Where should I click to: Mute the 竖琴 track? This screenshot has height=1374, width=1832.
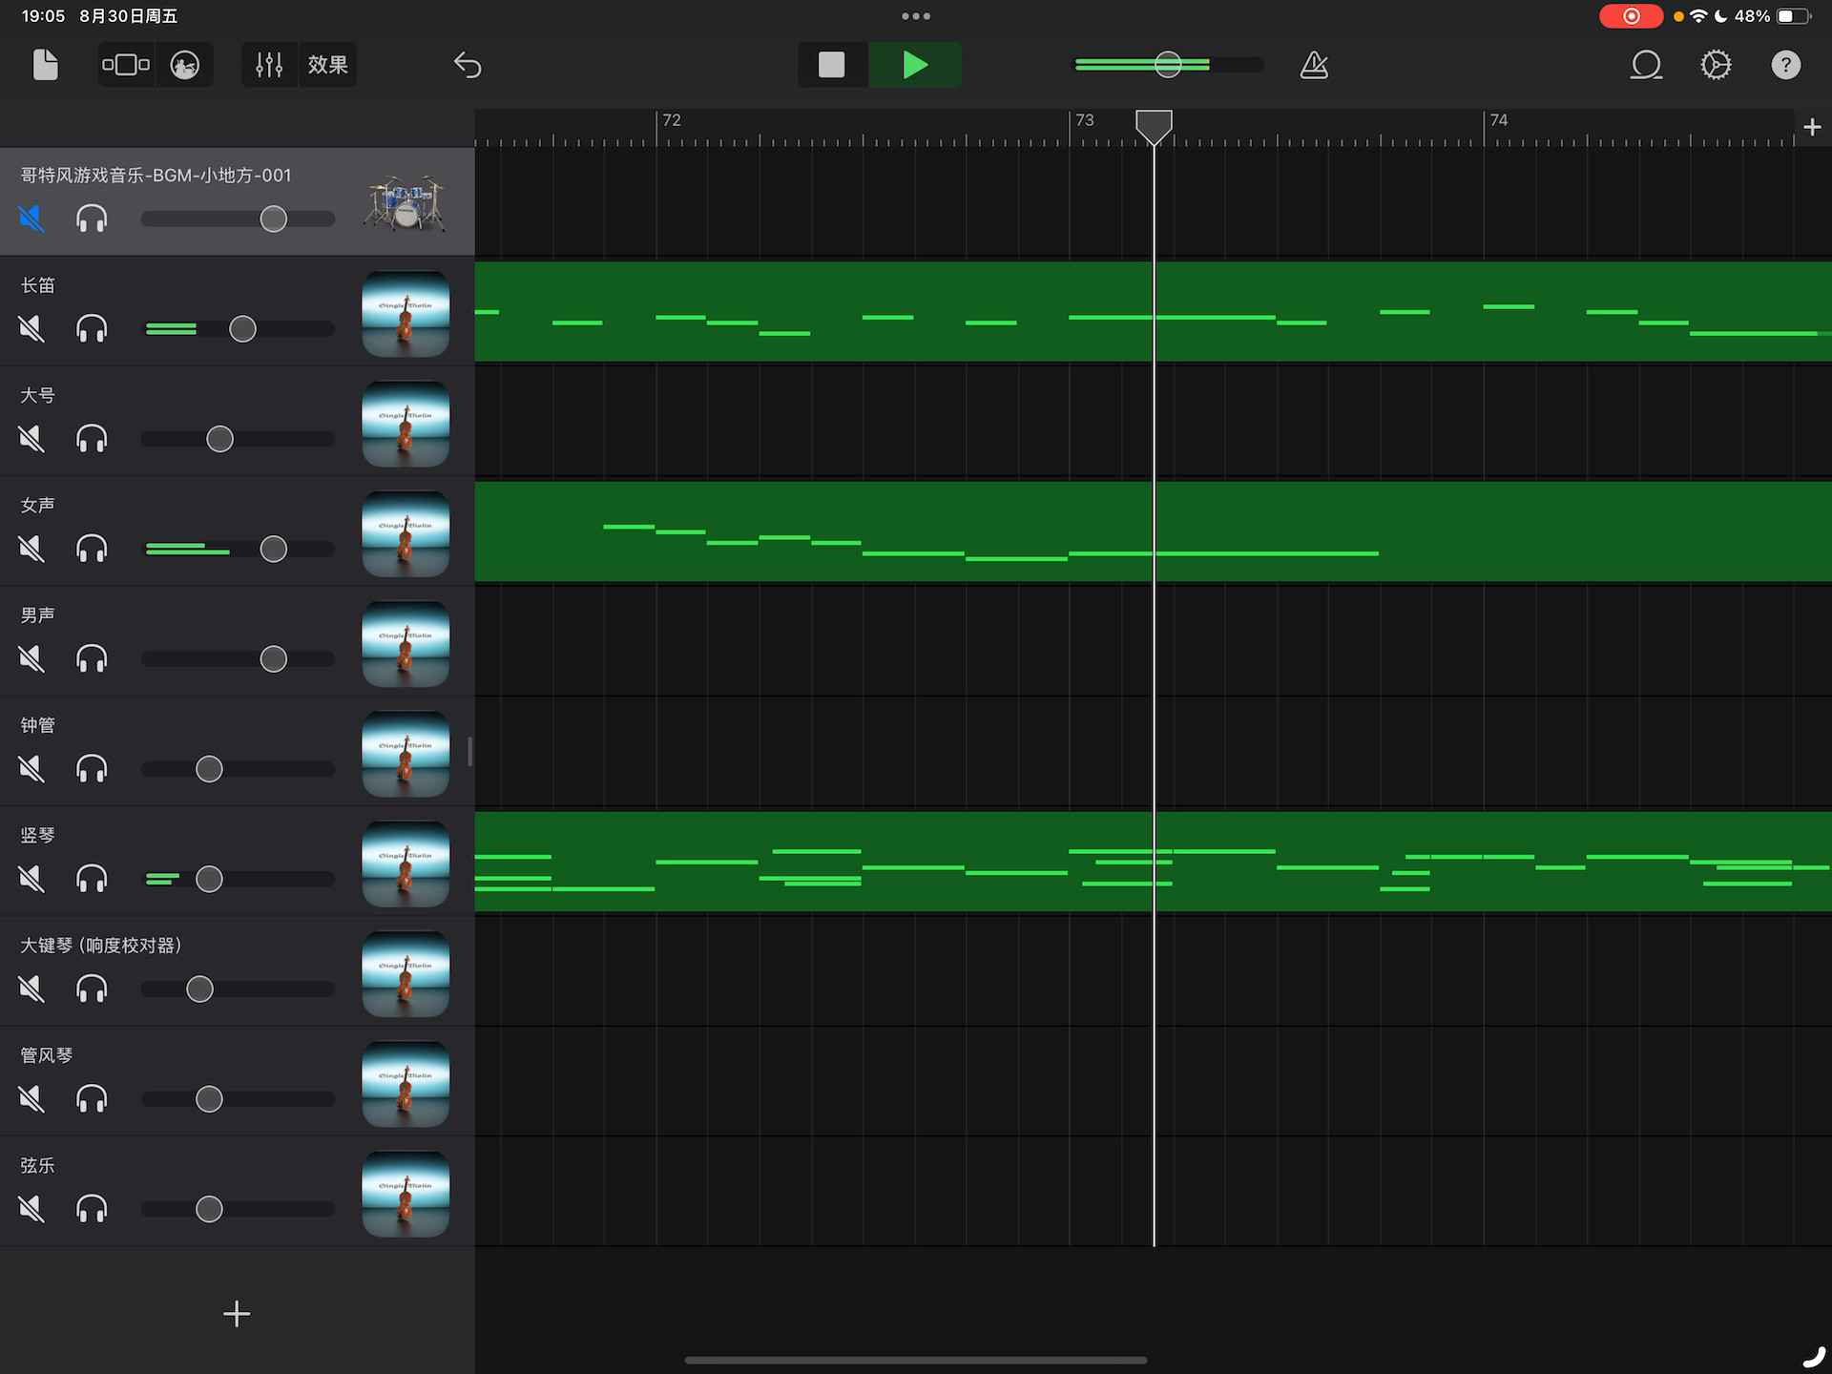click(x=31, y=879)
